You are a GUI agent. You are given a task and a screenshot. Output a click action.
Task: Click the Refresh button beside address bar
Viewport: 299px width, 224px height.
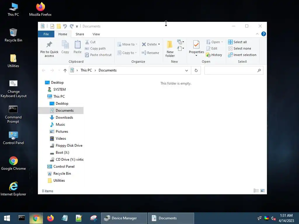click(196, 71)
